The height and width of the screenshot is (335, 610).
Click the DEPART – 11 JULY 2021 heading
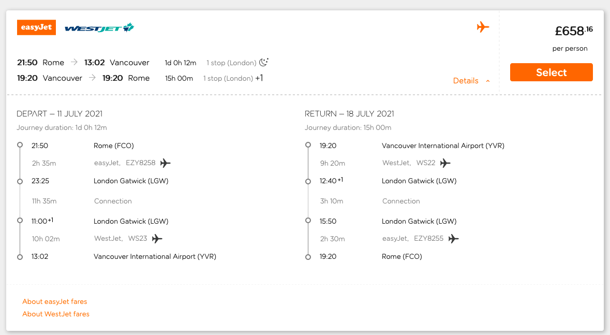tap(59, 114)
